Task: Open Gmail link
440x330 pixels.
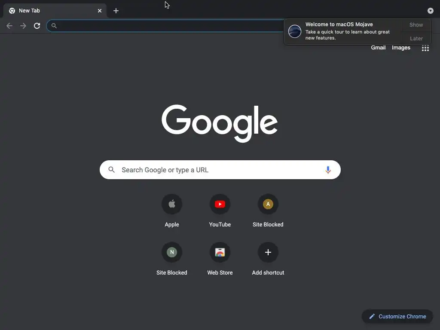Action: tap(378, 48)
